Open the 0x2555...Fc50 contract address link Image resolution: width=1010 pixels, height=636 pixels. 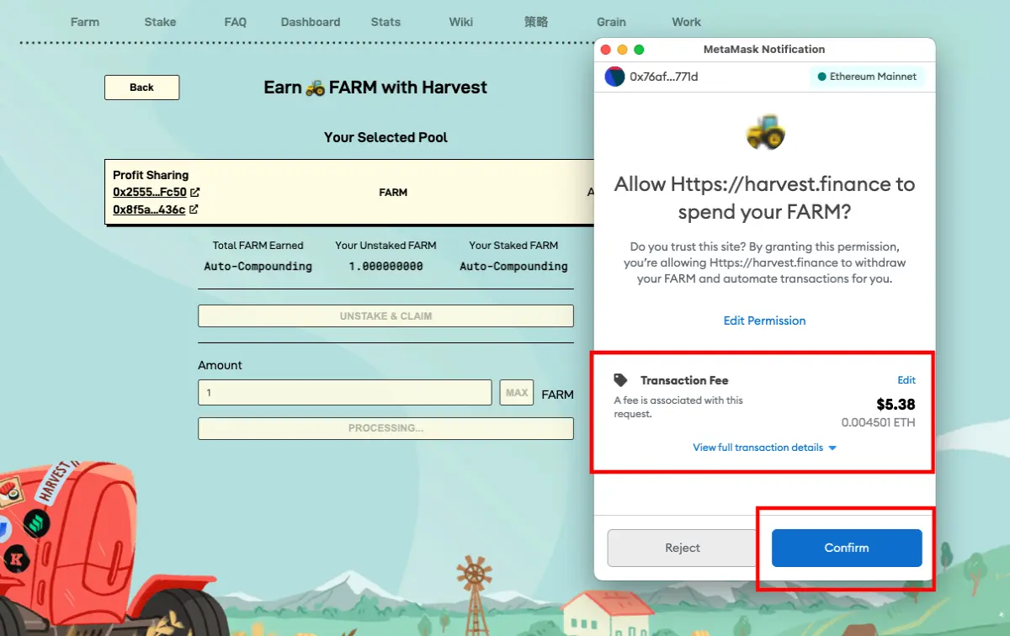point(150,192)
